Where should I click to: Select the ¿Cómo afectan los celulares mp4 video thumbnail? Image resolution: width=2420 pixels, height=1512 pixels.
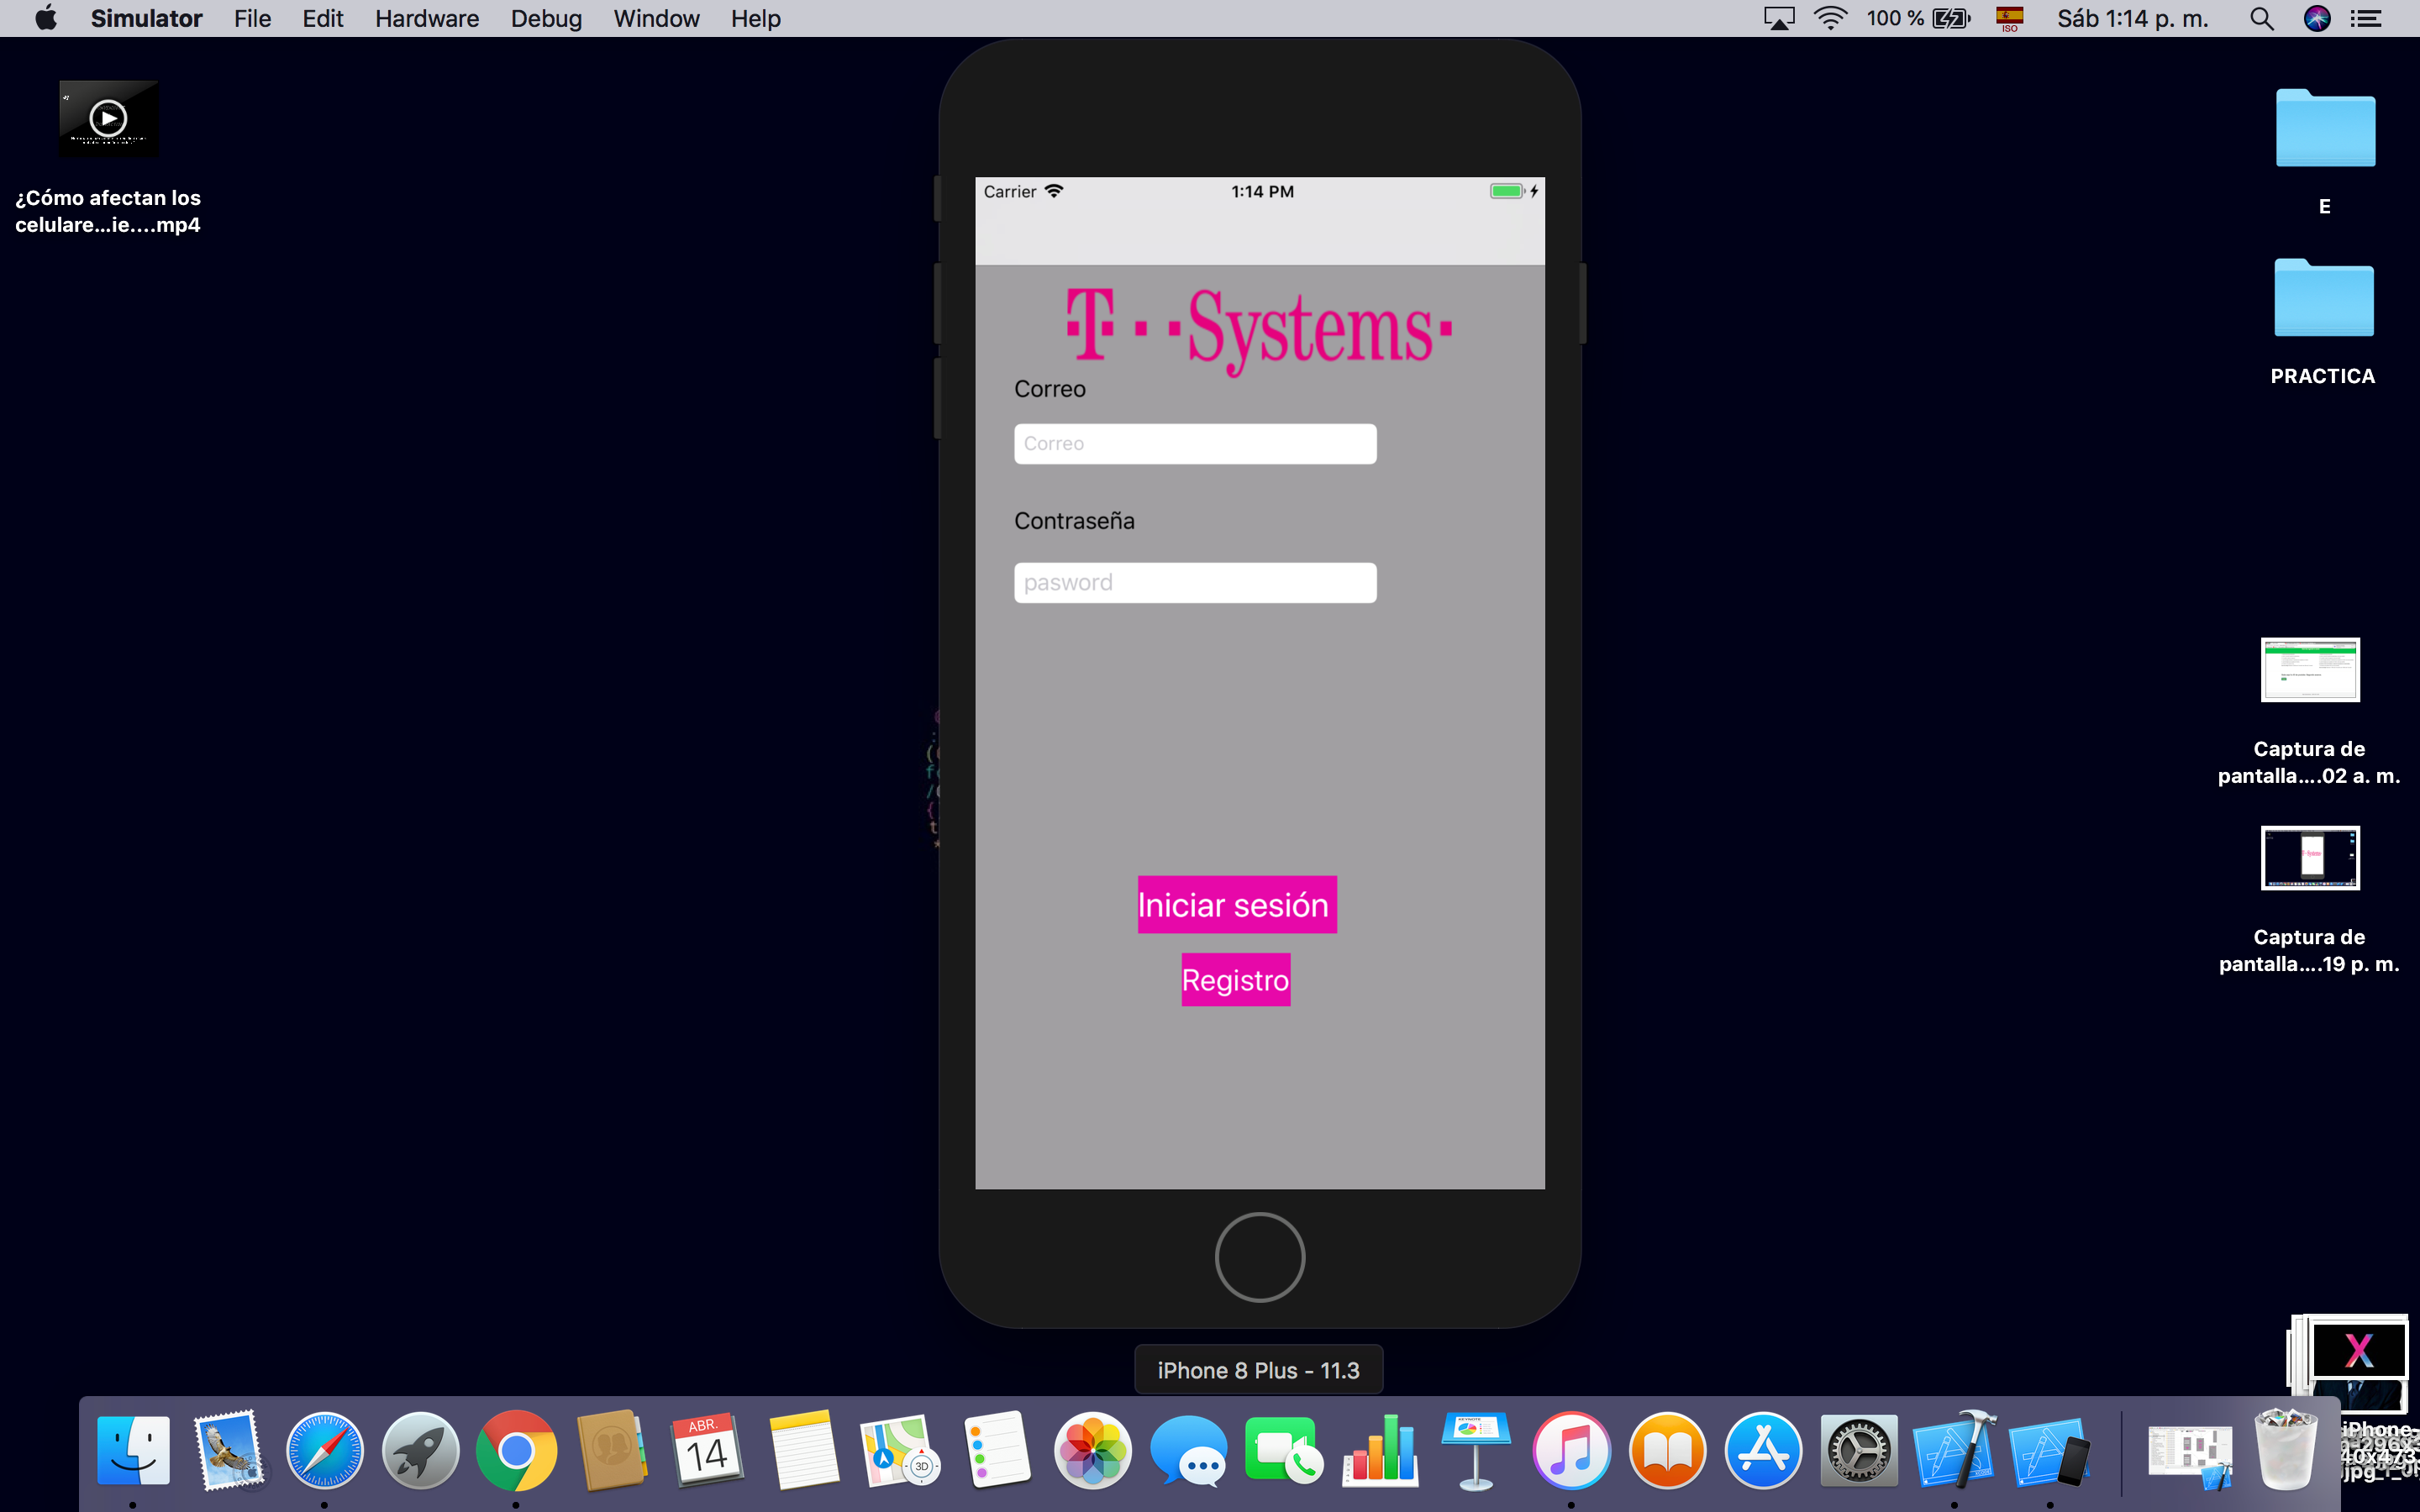[x=109, y=119]
